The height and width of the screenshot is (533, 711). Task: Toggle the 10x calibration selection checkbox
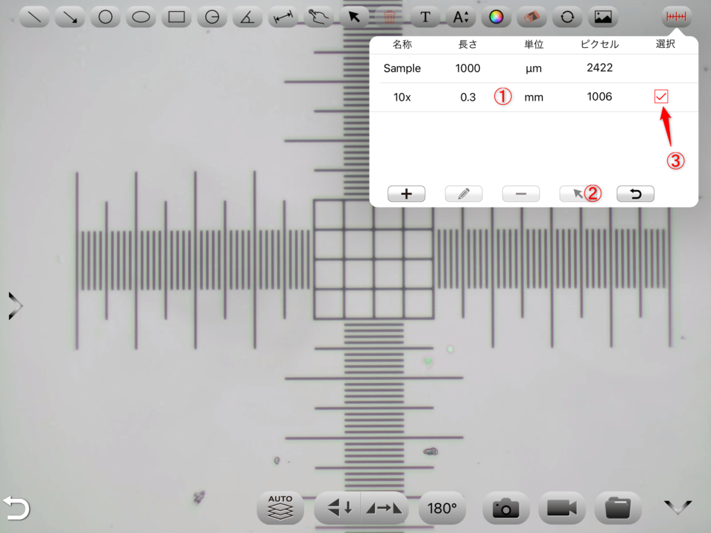click(661, 96)
